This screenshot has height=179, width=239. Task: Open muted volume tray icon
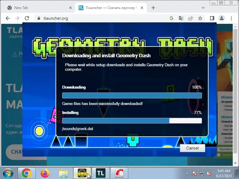coord(209,173)
